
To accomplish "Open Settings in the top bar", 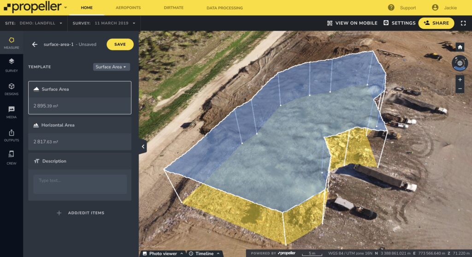I will point(400,23).
